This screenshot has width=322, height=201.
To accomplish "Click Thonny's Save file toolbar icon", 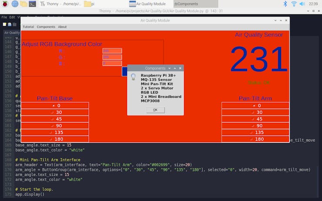I will (14, 24).
